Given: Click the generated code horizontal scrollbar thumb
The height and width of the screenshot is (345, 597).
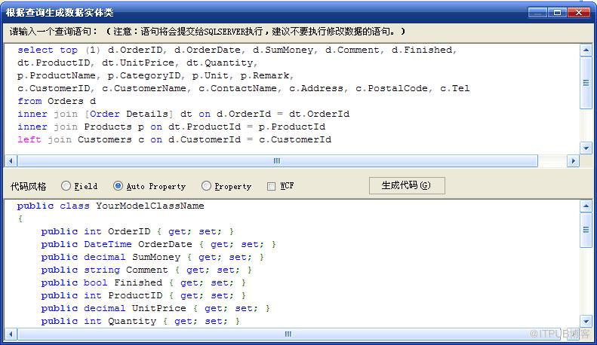Looking at the screenshot, I should click(288, 334).
